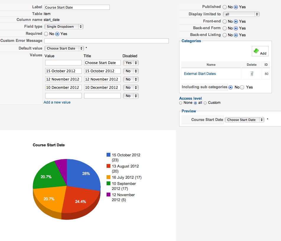Click the Label input field
Viewport: 281px width, 241px height.
(77, 7)
